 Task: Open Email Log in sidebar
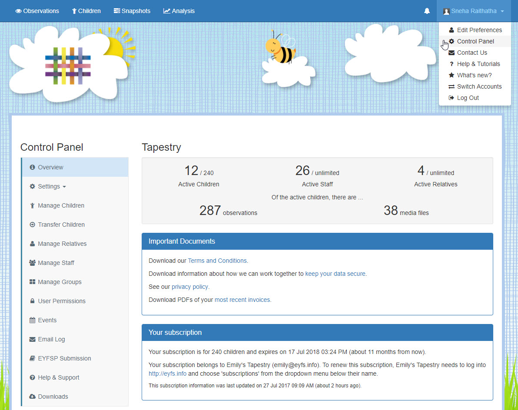(75, 339)
